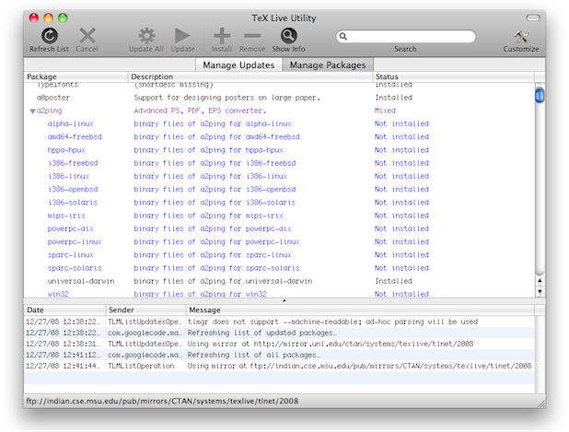The height and width of the screenshot is (432, 569).
Task: Select log row 'Using mirror at ftp://indian.cse.msu.edu'
Action: [x=279, y=366]
